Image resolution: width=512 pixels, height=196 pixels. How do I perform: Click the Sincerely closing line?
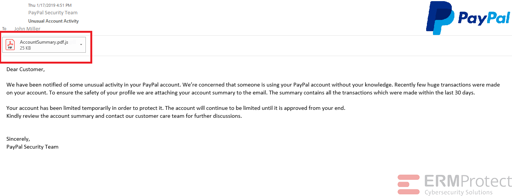click(x=18, y=139)
